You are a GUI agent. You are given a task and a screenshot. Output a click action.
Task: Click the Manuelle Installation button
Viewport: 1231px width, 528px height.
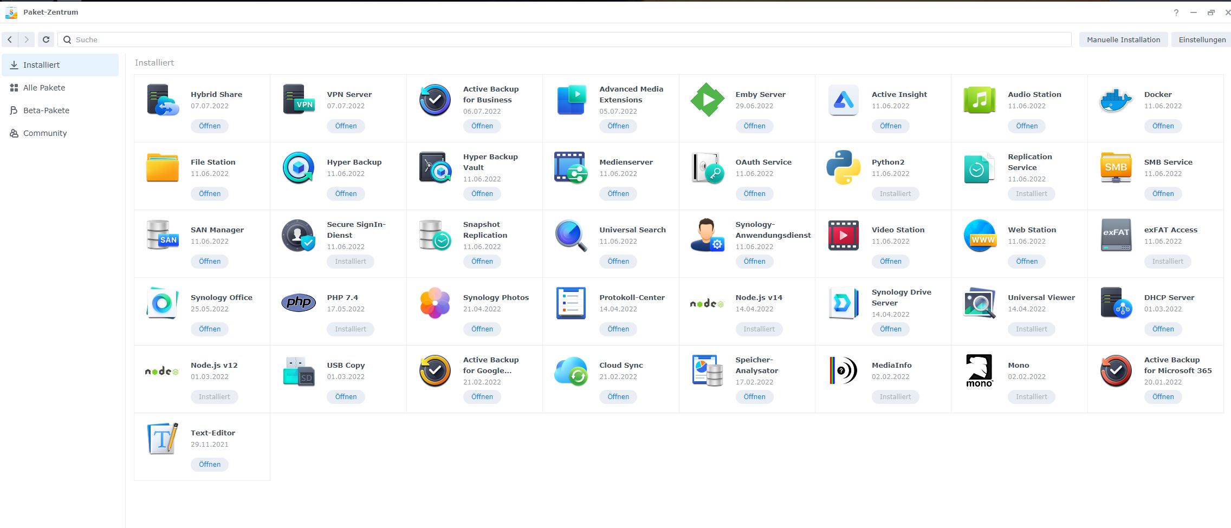pos(1123,40)
